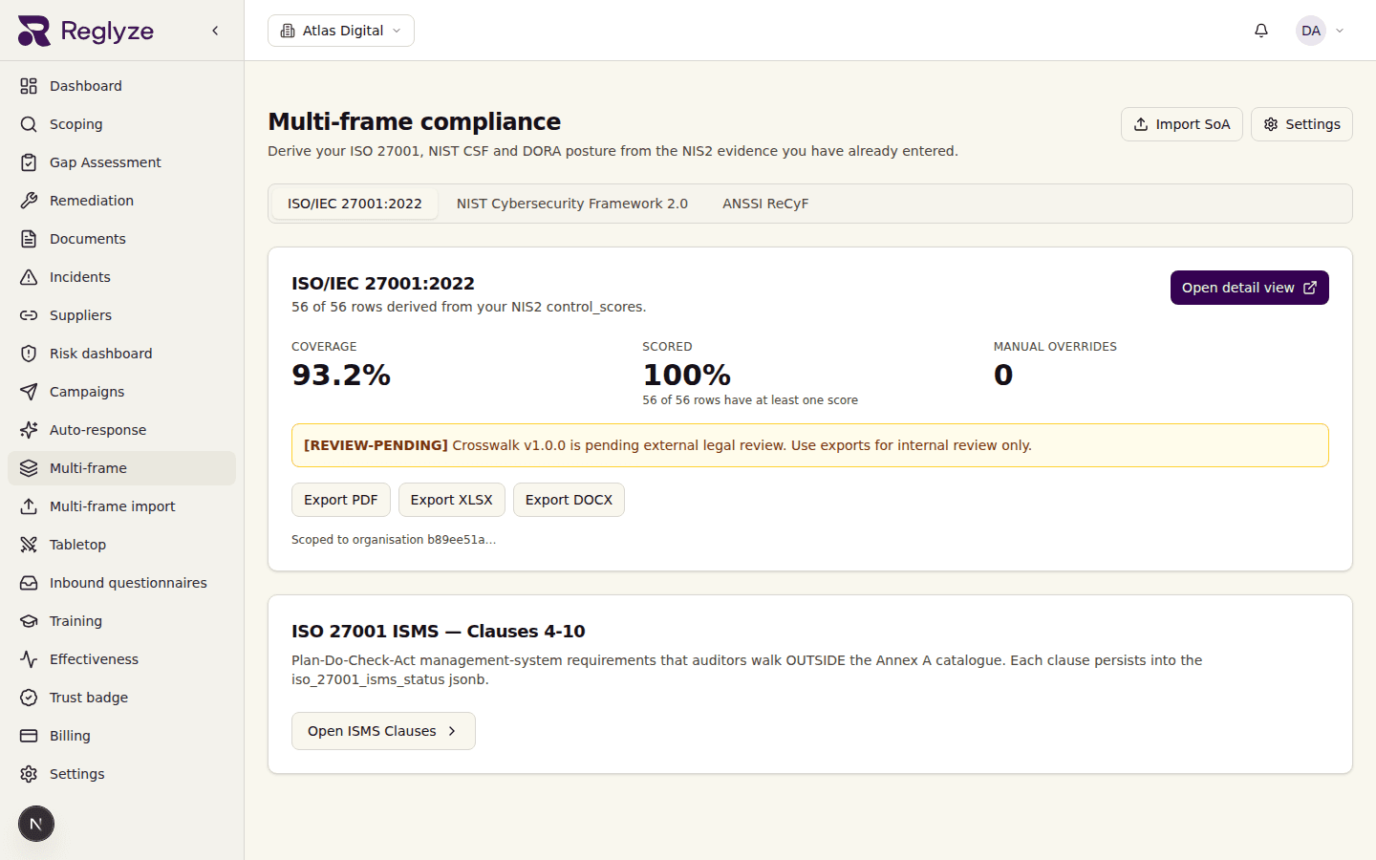Viewport: 1376px width, 860px height.
Task: Switch to the NIST Cybersecurity Framework 2.0 tab
Action: point(572,204)
